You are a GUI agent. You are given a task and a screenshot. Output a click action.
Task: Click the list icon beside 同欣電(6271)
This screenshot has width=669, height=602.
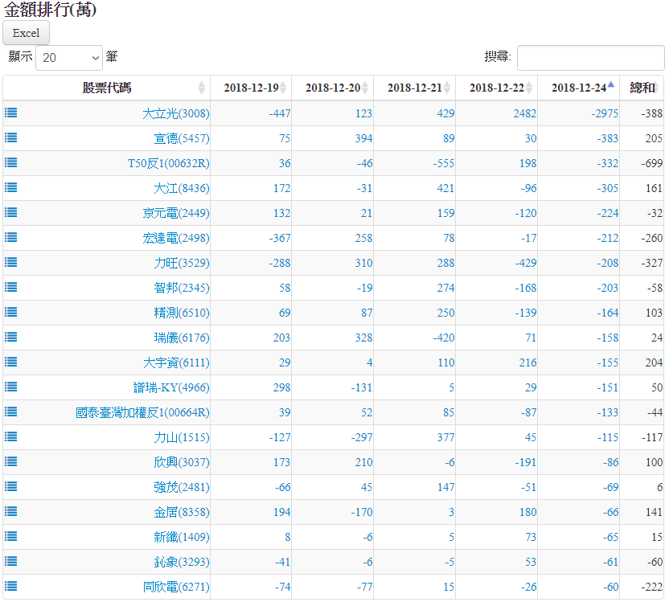tap(11, 586)
